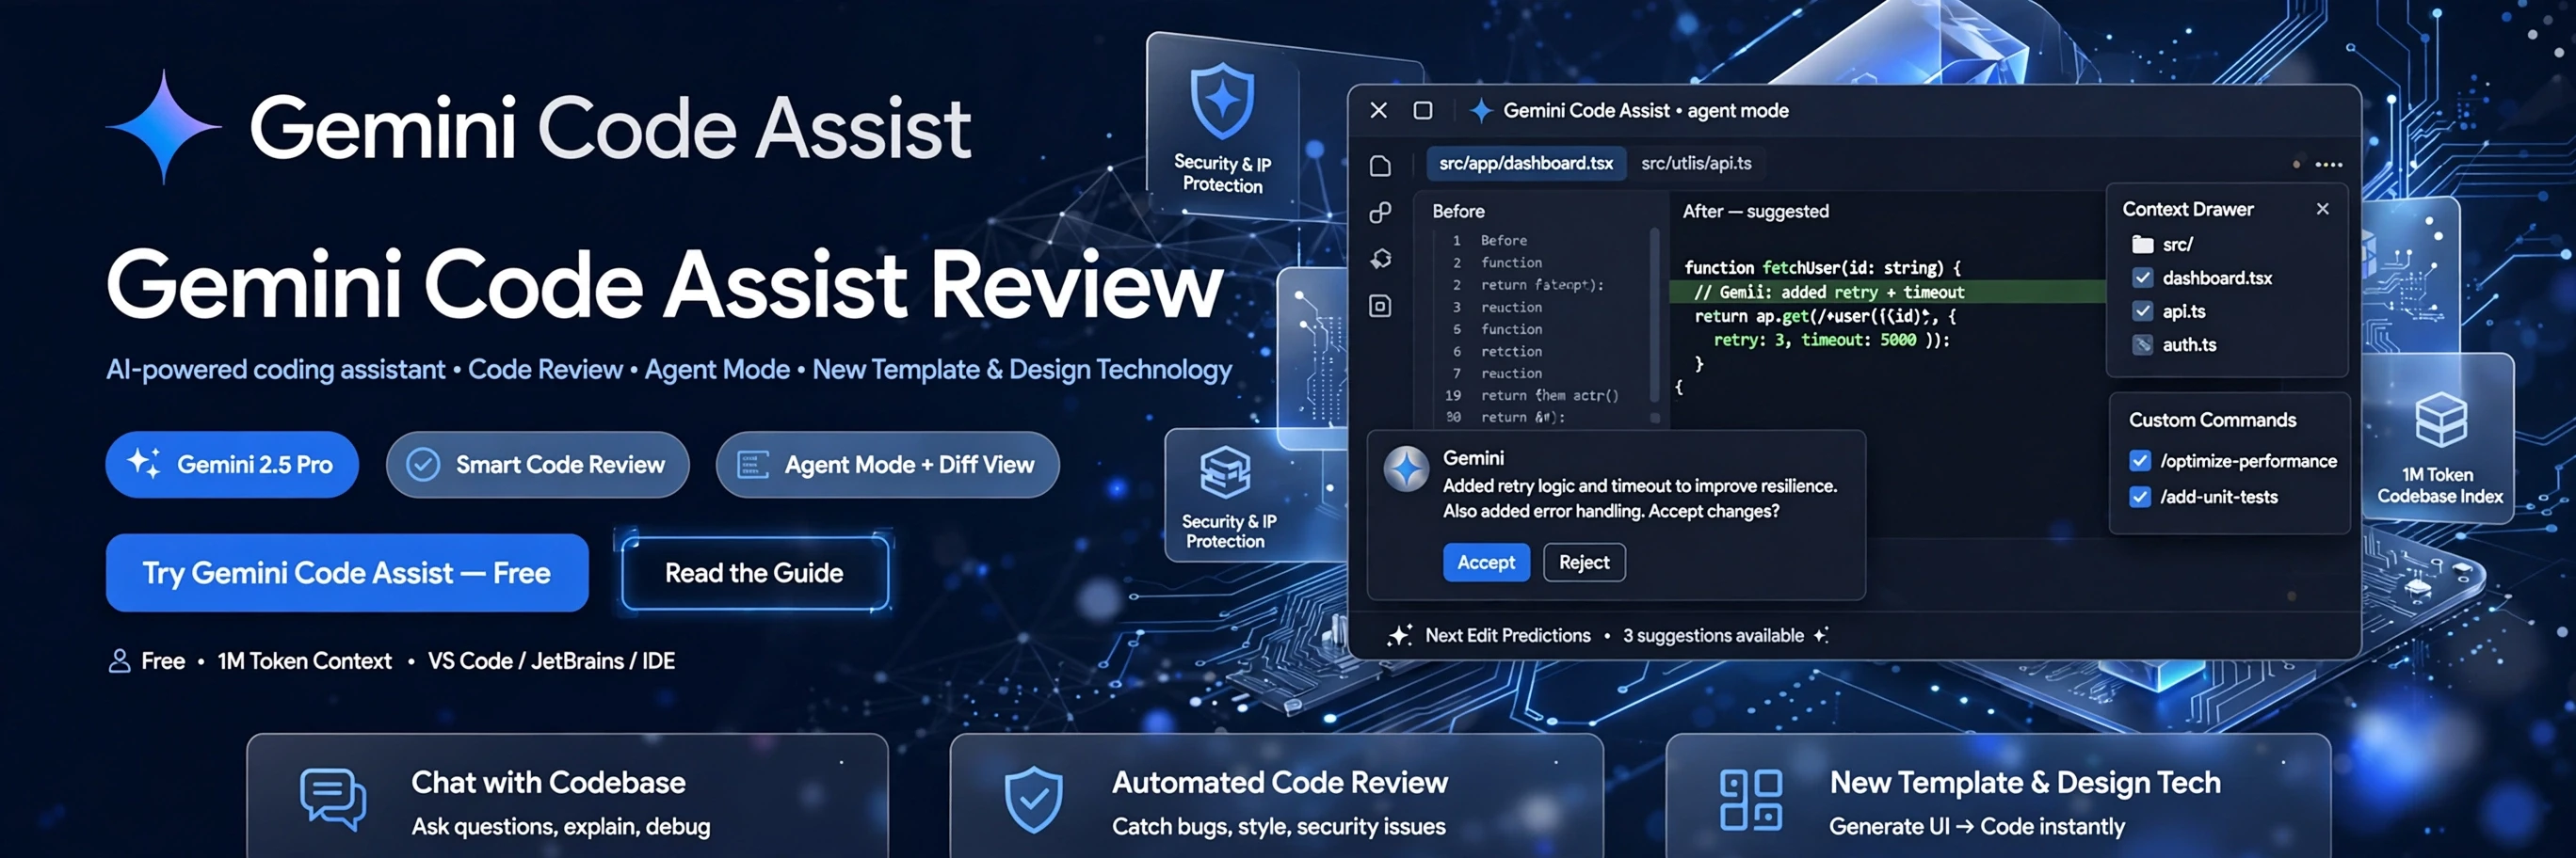Screen dimensions: 2576x858
Task: Select the Smart Code Review pill
Action: click(x=538, y=465)
